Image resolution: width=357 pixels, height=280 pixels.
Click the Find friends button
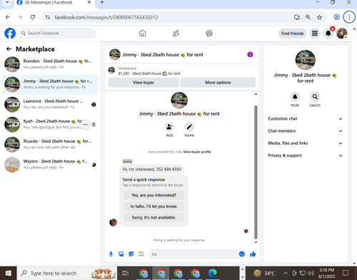click(x=292, y=33)
